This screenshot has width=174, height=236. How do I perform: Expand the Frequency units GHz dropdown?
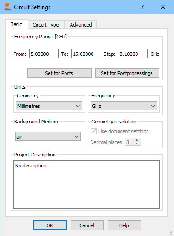coord(124,106)
